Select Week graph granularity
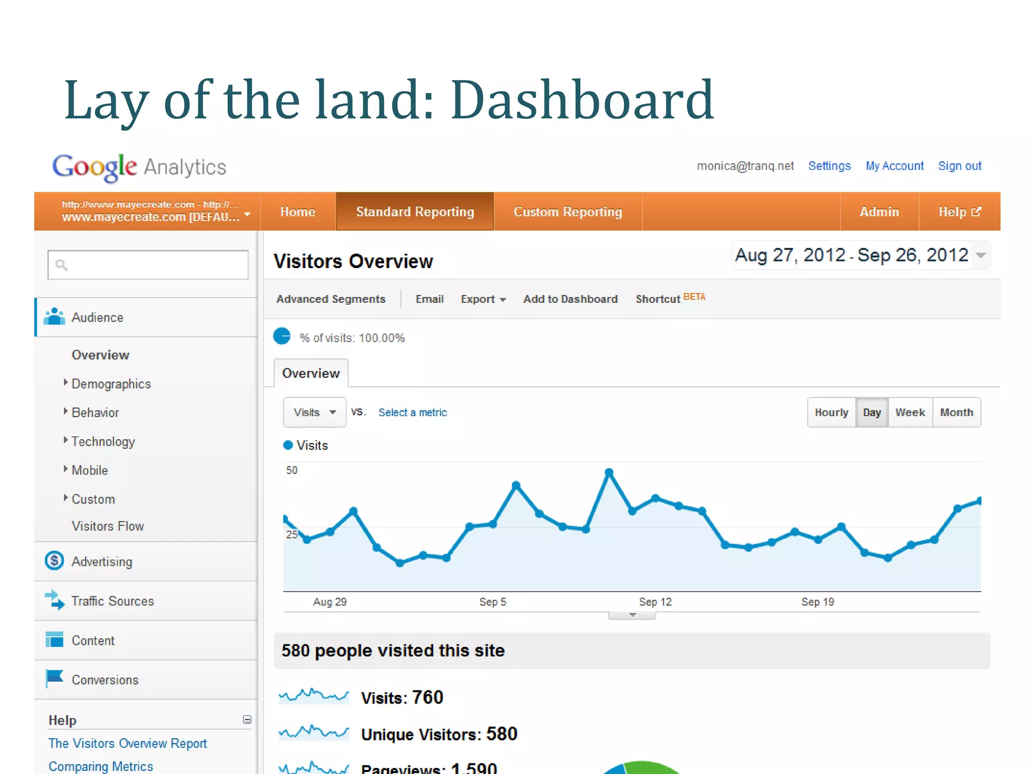Image resolution: width=1032 pixels, height=774 pixels. pyautogui.click(x=910, y=412)
